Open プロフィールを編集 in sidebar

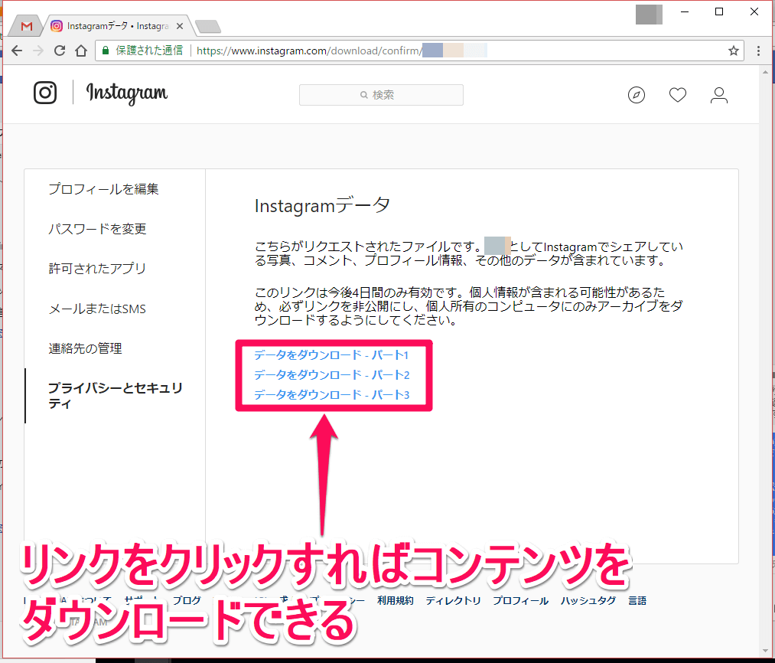[103, 189]
